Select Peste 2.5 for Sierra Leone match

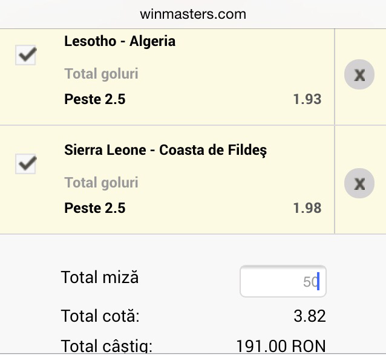point(95,208)
